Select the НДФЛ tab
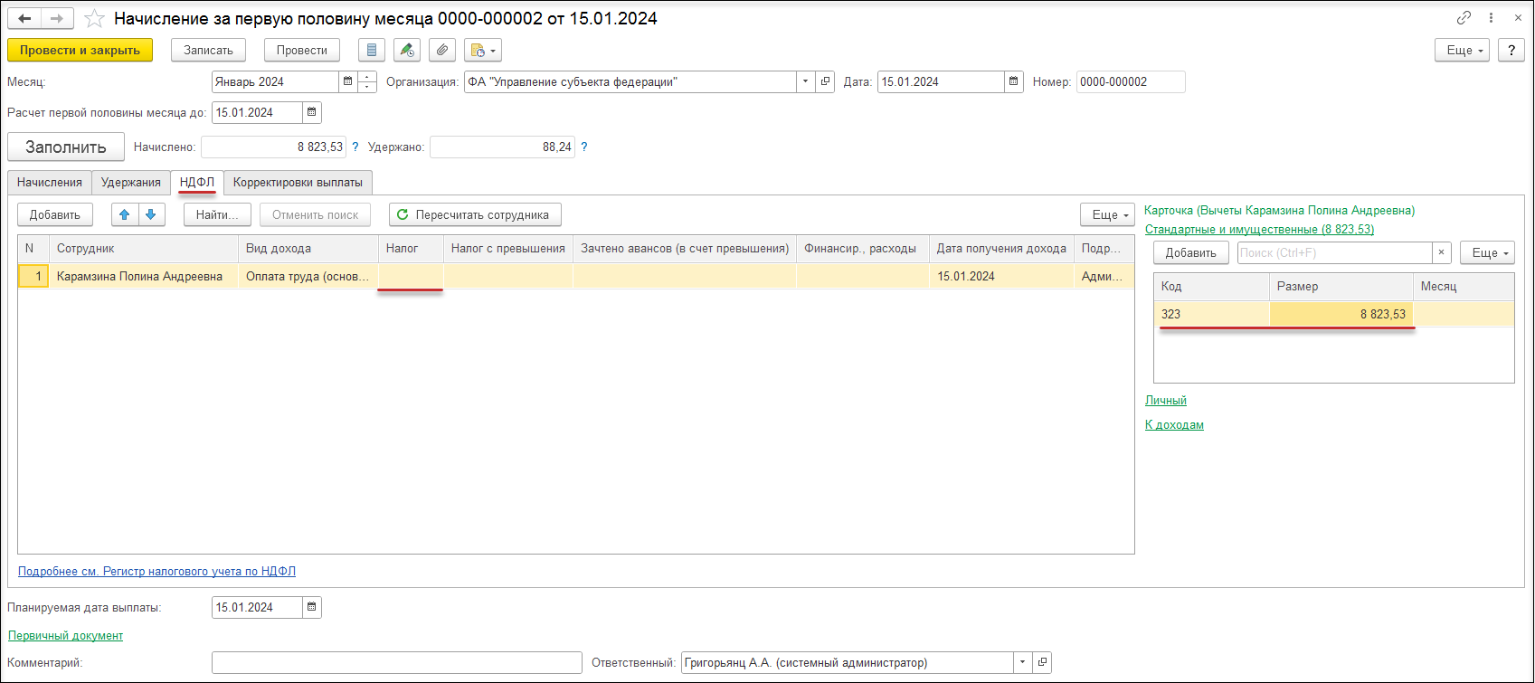Image resolution: width=1535 pixels, height=683 pixels. click(197, 182)
